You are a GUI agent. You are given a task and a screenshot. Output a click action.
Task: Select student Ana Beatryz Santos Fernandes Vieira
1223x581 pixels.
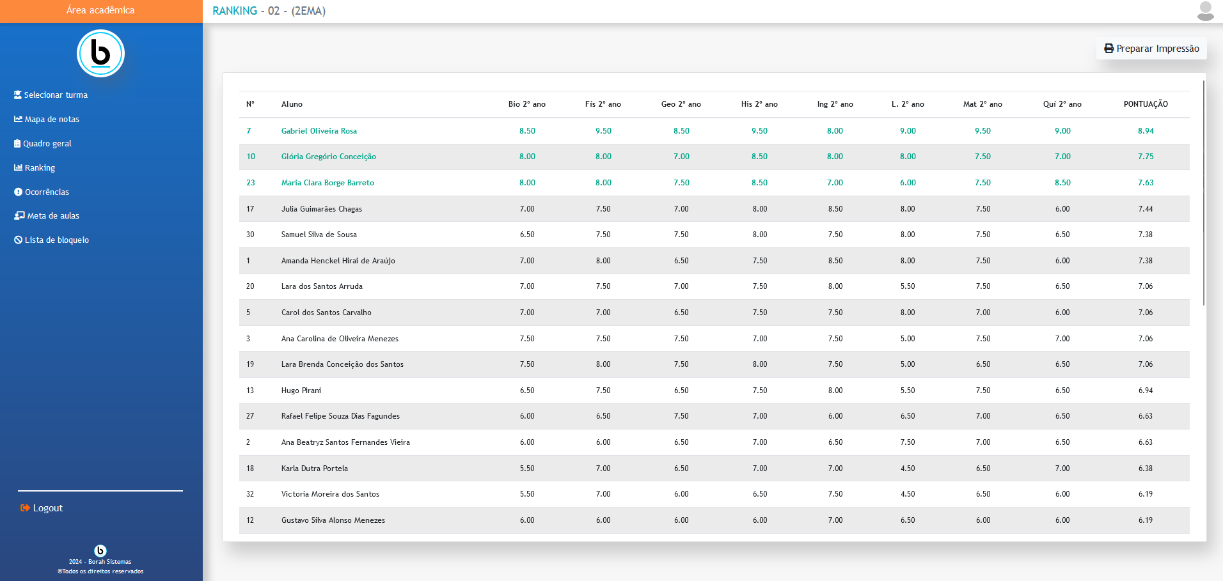(x=345, y=442)
